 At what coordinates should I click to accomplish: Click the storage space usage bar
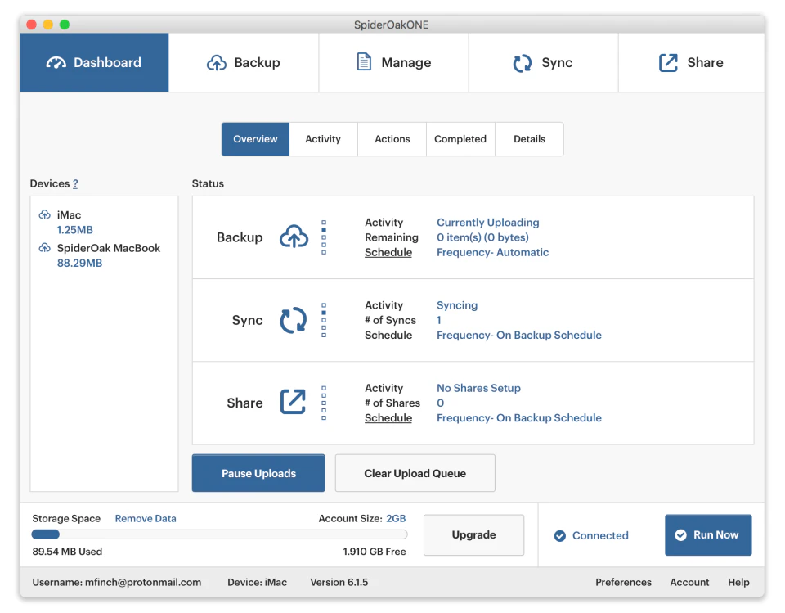[219, 534]
